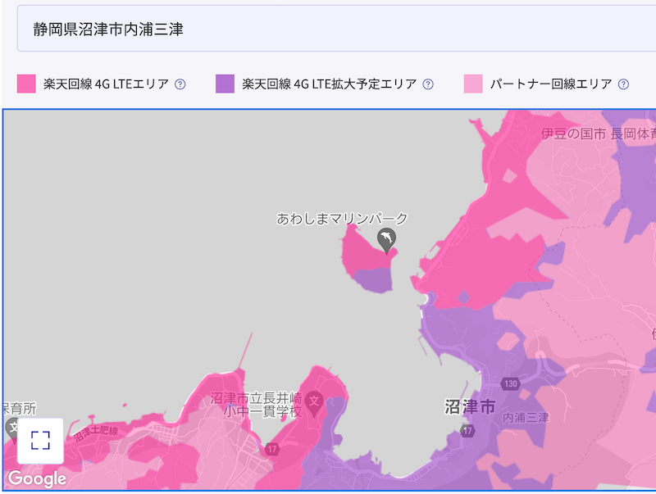Click the 楽天回線 4G LTEエリア legend label
This screenshot has width=656, height=494.
coord(106,84)
